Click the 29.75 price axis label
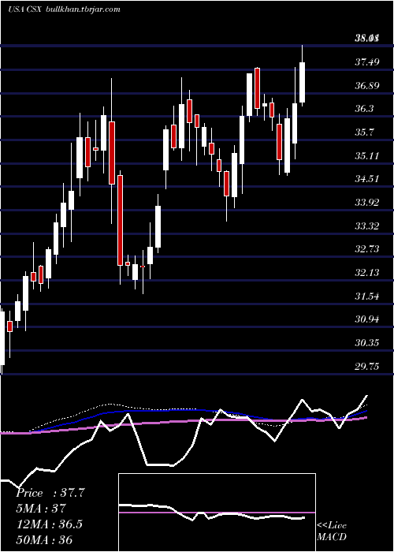The image size is (394, 552). tap(367, 367)
